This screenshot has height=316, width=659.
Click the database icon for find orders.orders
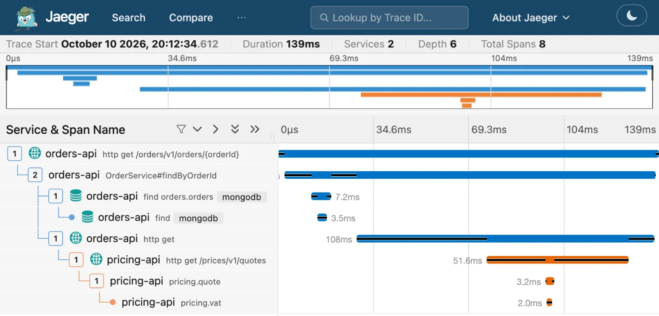tap(76, 196)
